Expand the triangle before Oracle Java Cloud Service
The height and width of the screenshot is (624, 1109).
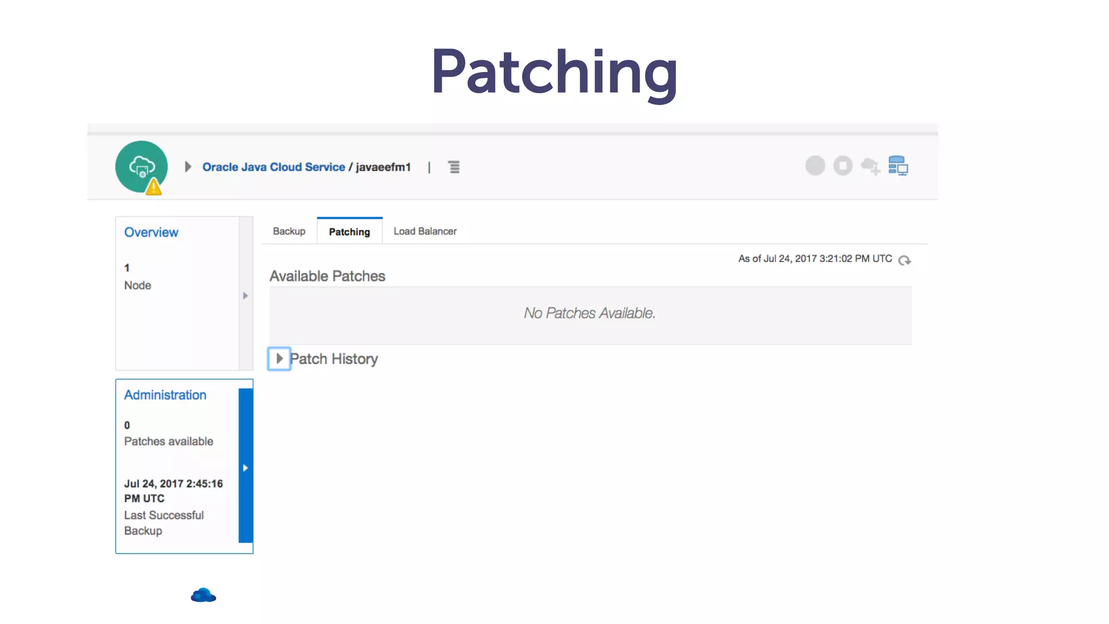click(188, 166)
